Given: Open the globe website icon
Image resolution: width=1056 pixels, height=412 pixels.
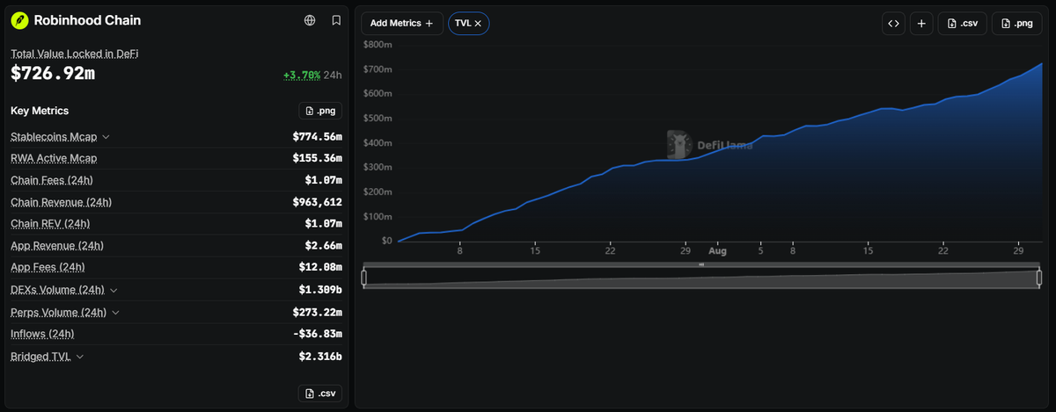Looking at the screenshot, I should 310,20.
